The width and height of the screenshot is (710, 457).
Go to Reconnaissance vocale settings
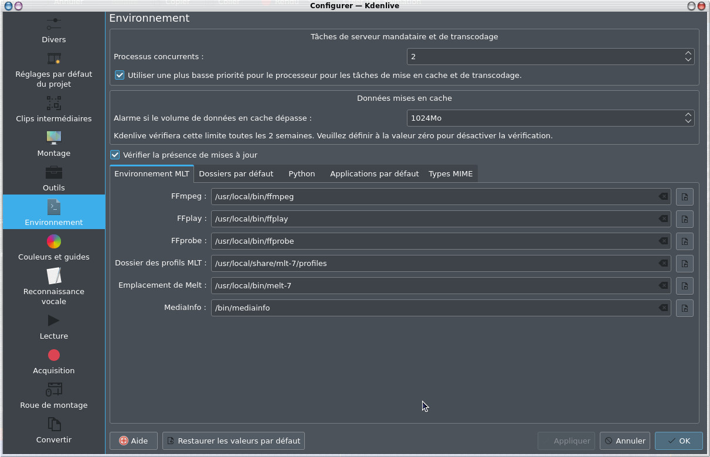[54, 287]
